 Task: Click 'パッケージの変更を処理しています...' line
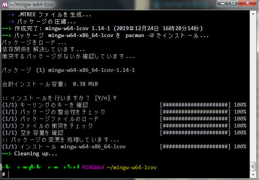coord(61,140)
